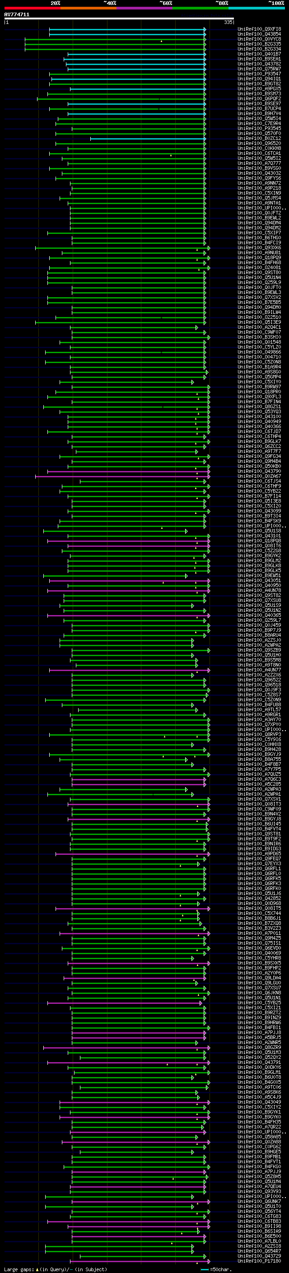Select label UniRef100_Q96522

259,680
